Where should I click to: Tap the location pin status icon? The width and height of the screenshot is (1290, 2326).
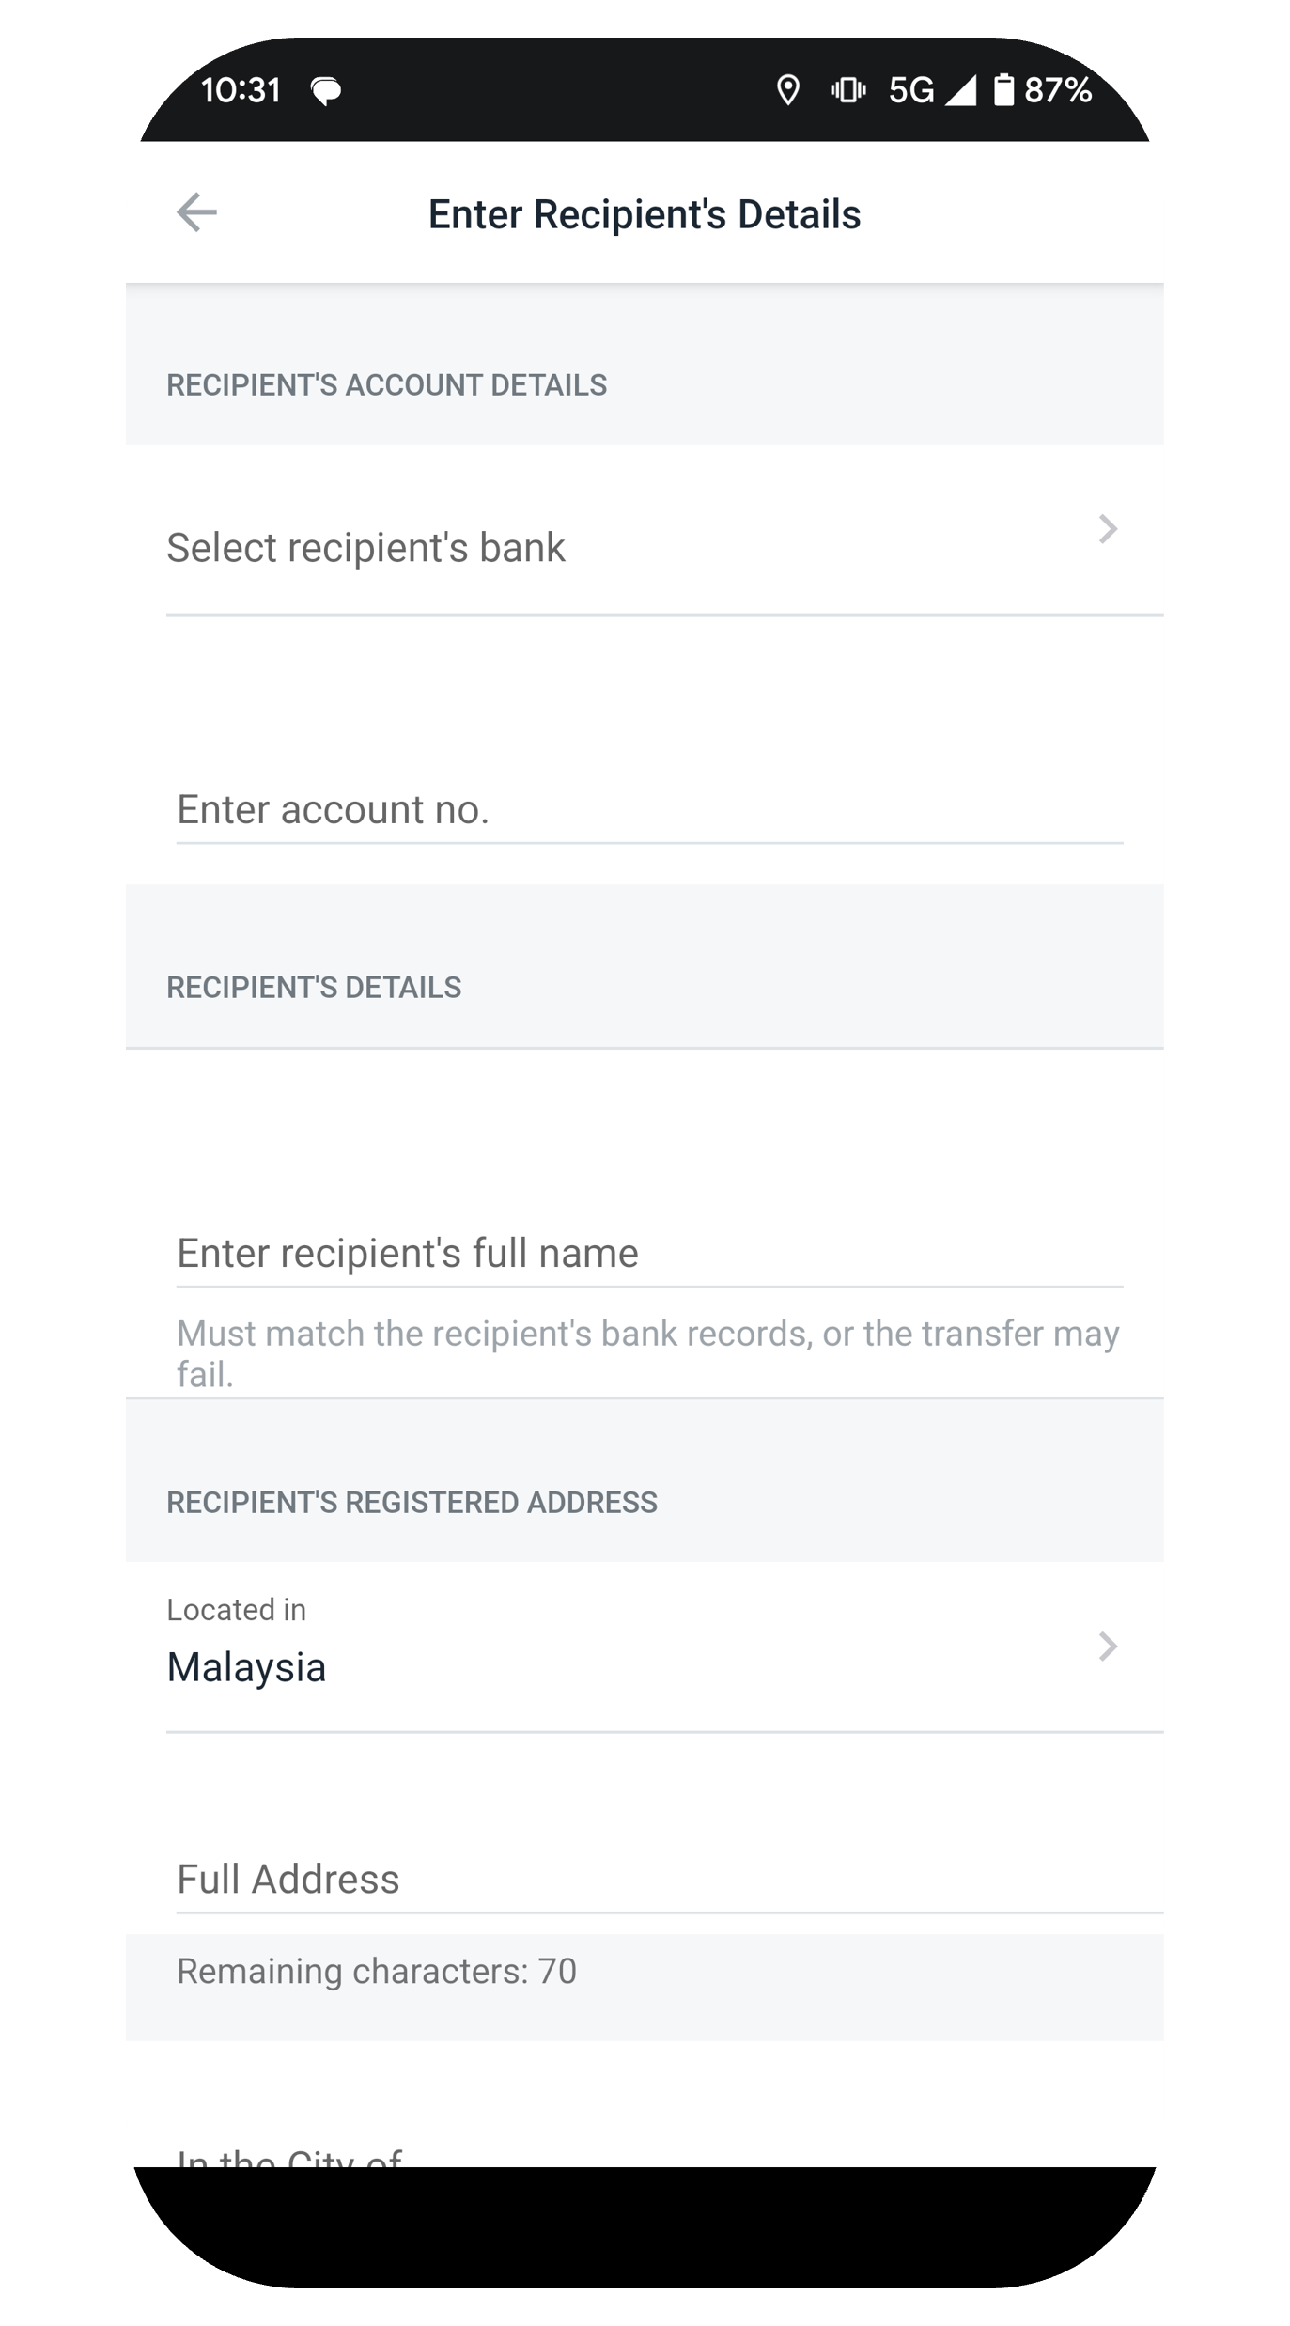[x=787, y=90]
